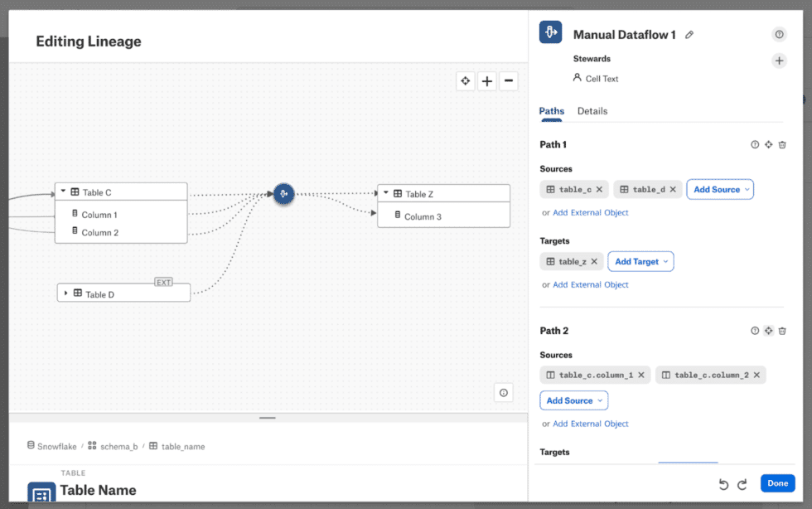
Task: Locate Path 2 using its crosshair icon
Action: click(x=768, y=330)
